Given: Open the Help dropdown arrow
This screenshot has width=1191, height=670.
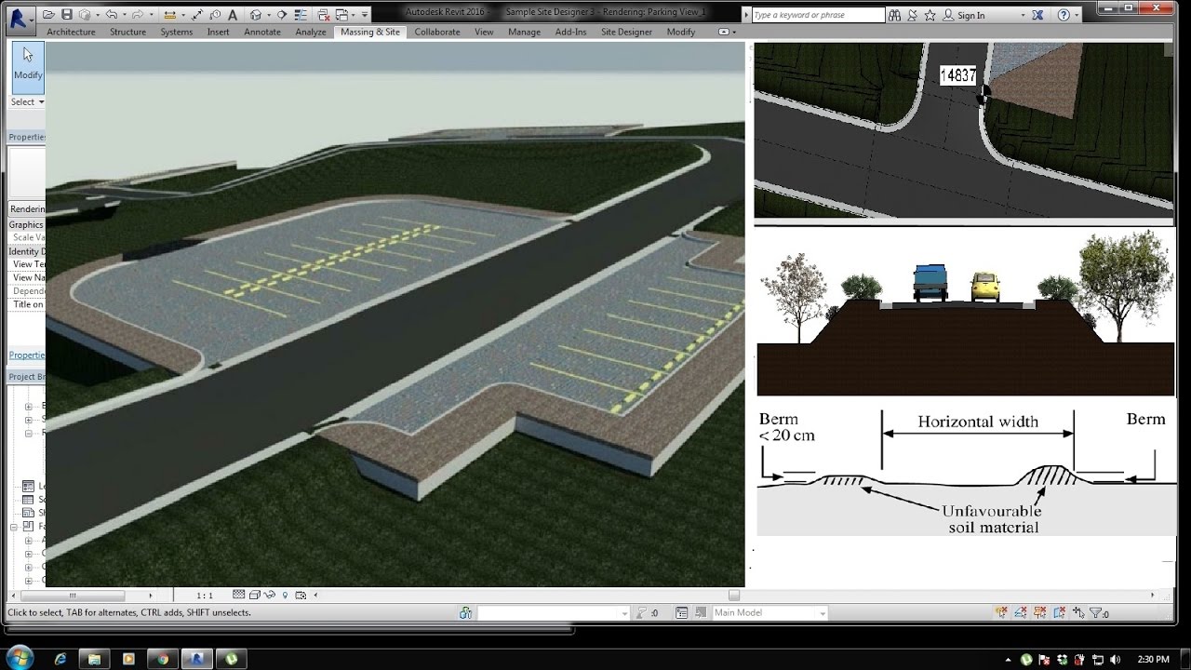Looking at the screenshot, I should click(x=1077, y=15).
